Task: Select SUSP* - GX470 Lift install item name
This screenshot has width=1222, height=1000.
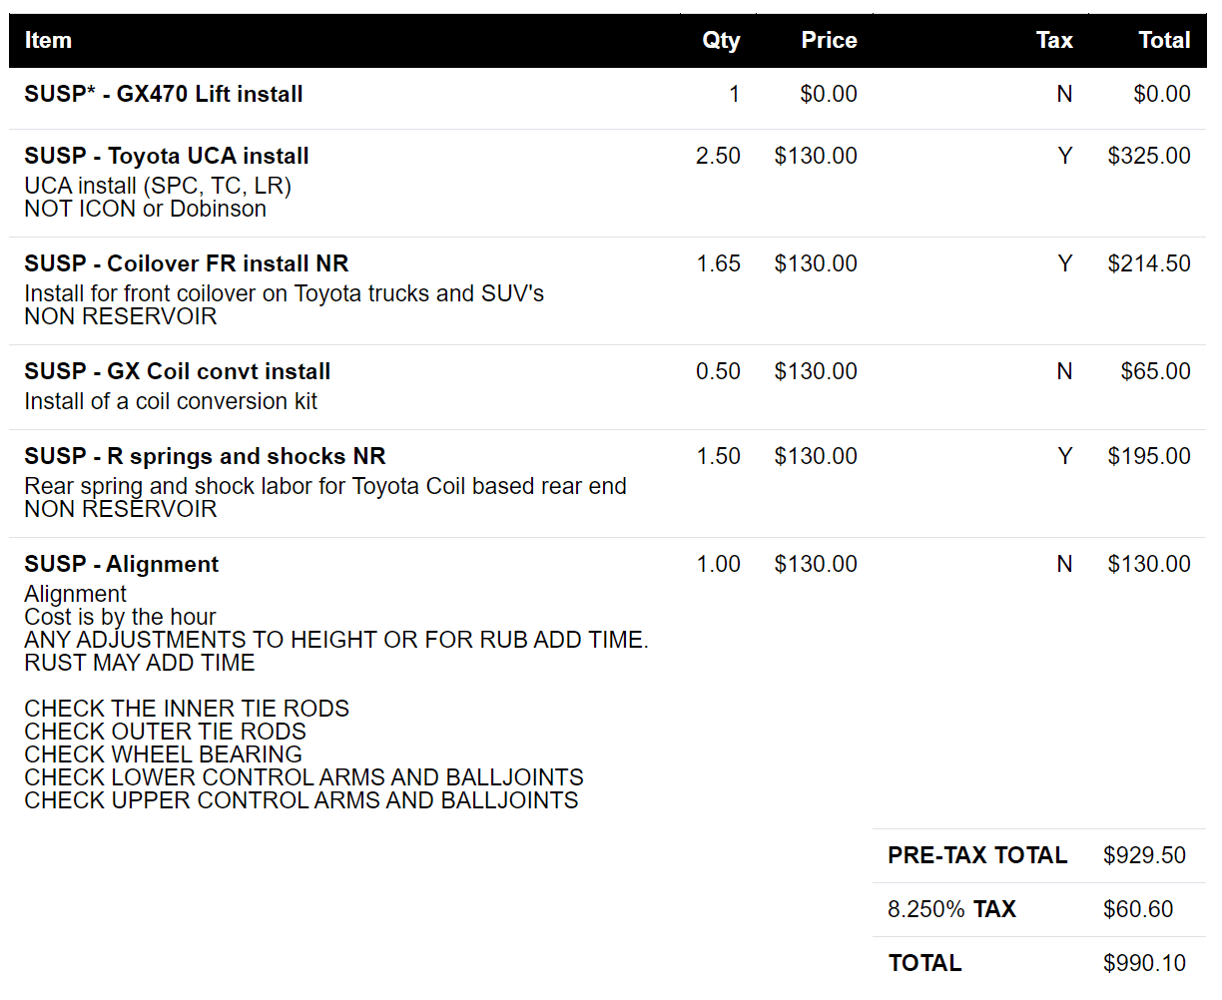Action: [164, 94]
